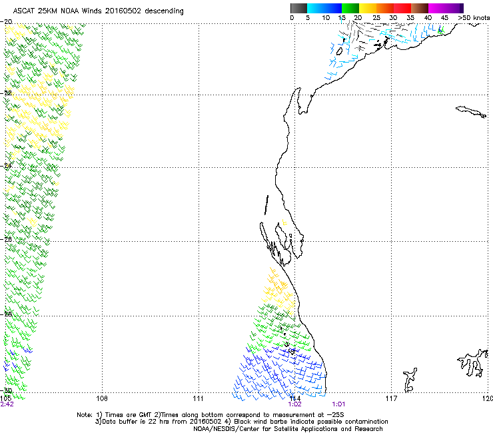The height and width of the screenshot is (433, 493).
Task: Click the purple '1:01' swath time label
Action: [338, 404]
